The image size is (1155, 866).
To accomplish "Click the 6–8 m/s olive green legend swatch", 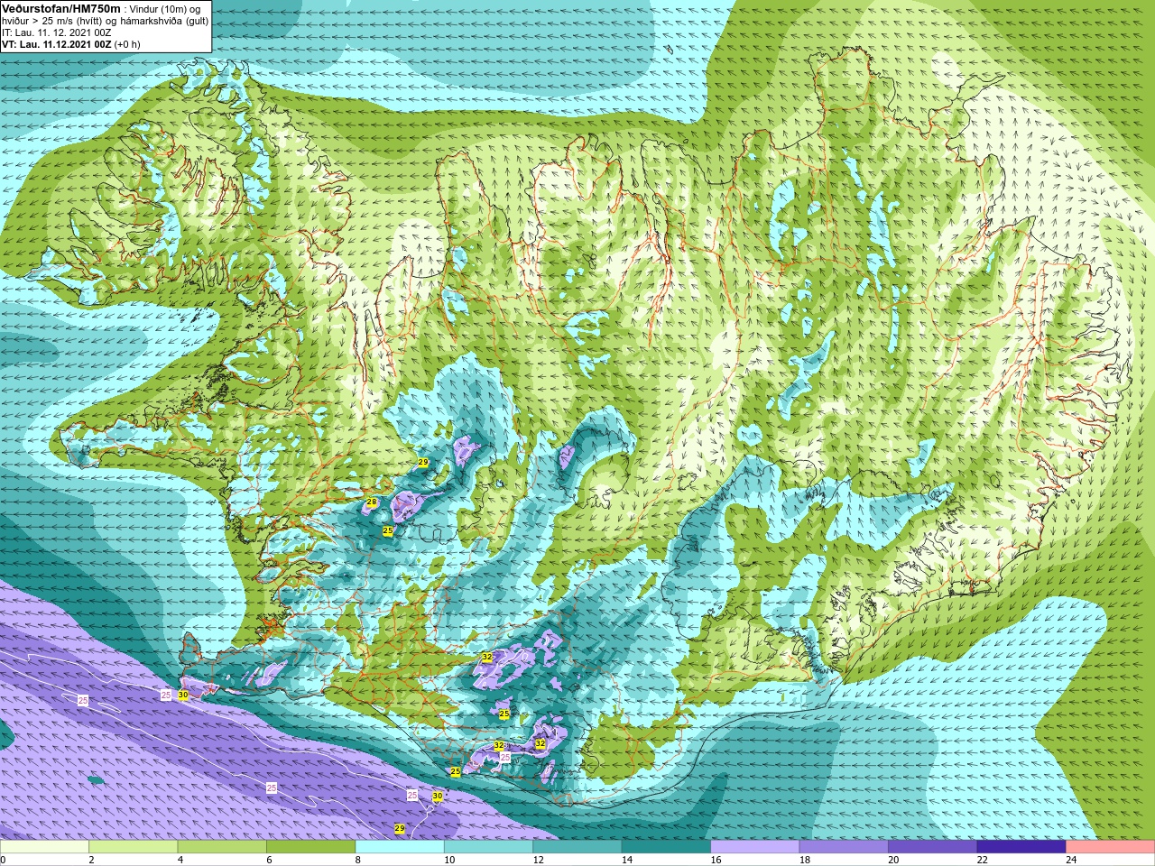I will [310, 847].
